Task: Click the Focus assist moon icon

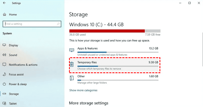Action: pyautogui.click(x=4, y=74)
